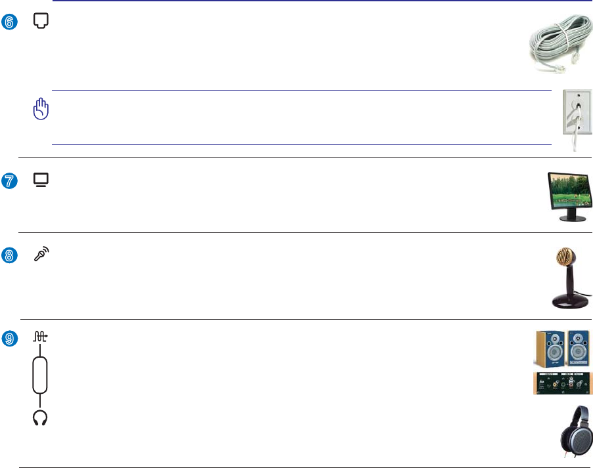
Task: Click the blue number 9 badge
Action: point(9,338)
